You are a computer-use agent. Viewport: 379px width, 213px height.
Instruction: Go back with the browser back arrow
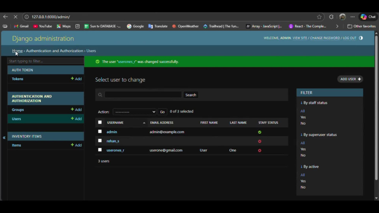pos(5,17)
